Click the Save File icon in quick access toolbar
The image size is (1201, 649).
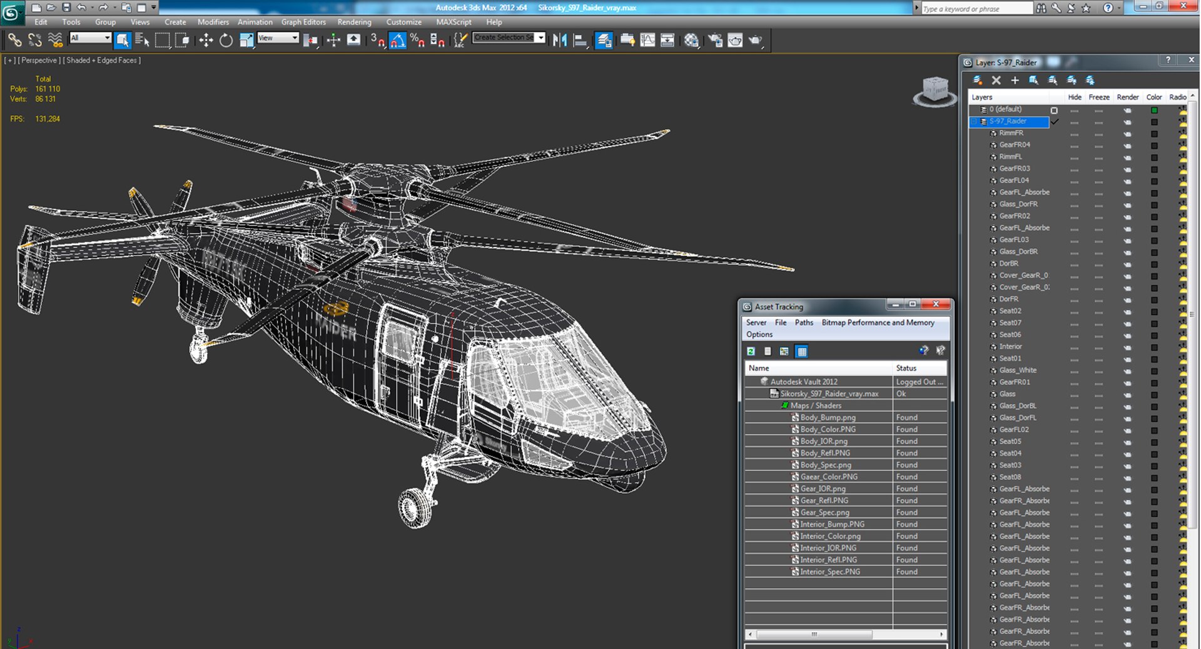pos(66,8)
